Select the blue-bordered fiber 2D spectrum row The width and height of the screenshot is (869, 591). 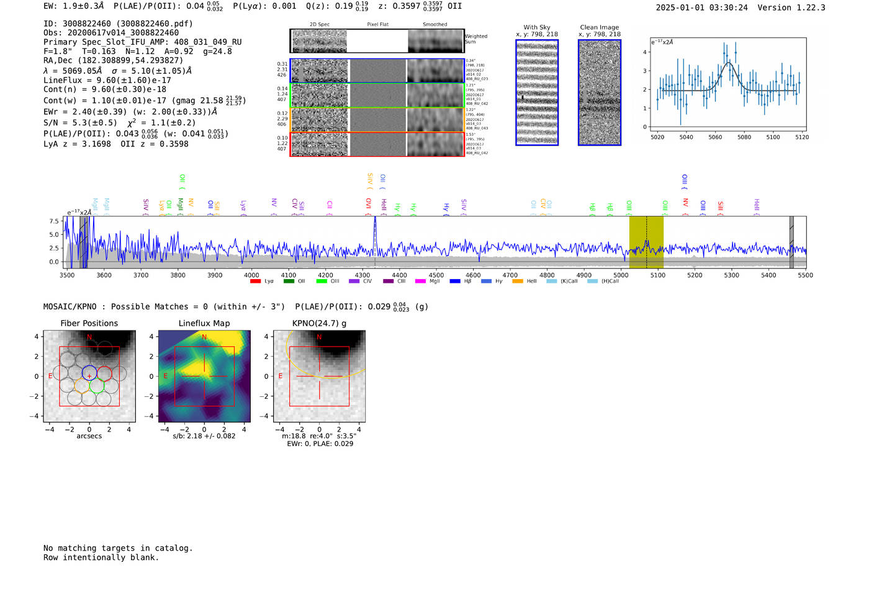[x=377, y=71]
